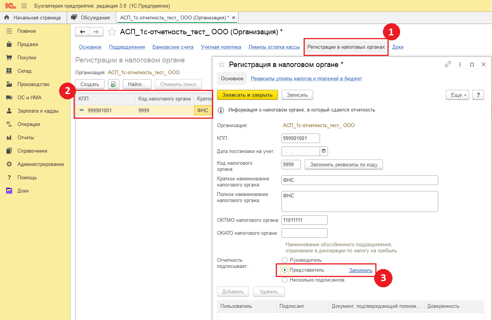Click the Производство factory icon

coord(10,84)
